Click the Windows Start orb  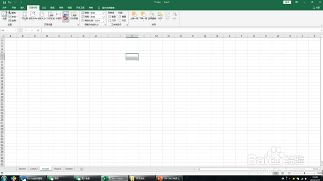[4, 178]
